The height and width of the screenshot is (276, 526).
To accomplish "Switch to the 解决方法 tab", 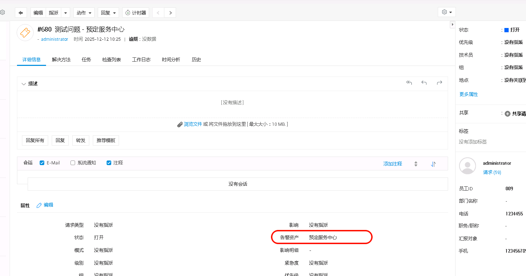I will pyautogui.click(x=61, y=60).
